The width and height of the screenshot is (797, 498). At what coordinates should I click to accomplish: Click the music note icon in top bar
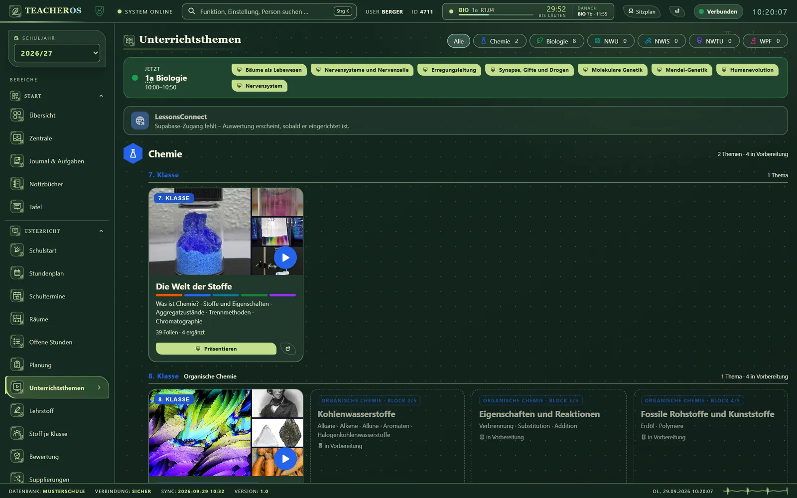(x=677, y=11)
